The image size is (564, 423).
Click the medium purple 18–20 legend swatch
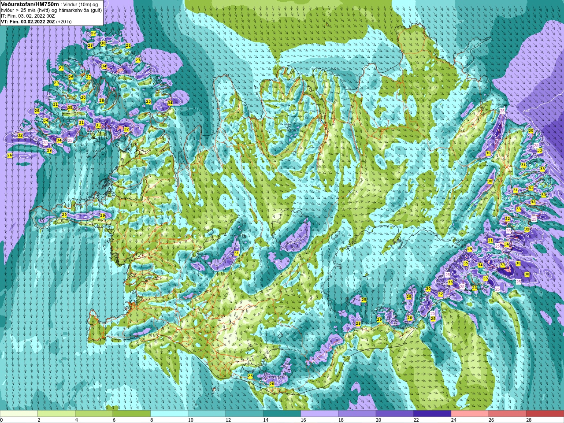coord(357,414)
